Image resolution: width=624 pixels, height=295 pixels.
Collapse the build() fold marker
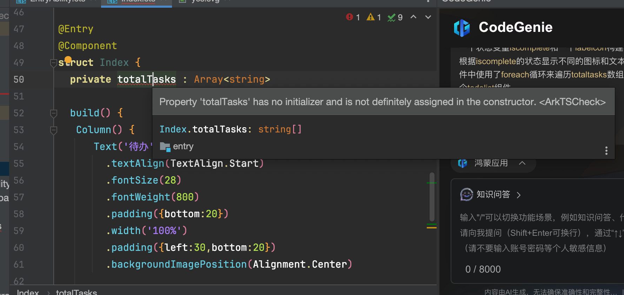(x=54, y=113)
